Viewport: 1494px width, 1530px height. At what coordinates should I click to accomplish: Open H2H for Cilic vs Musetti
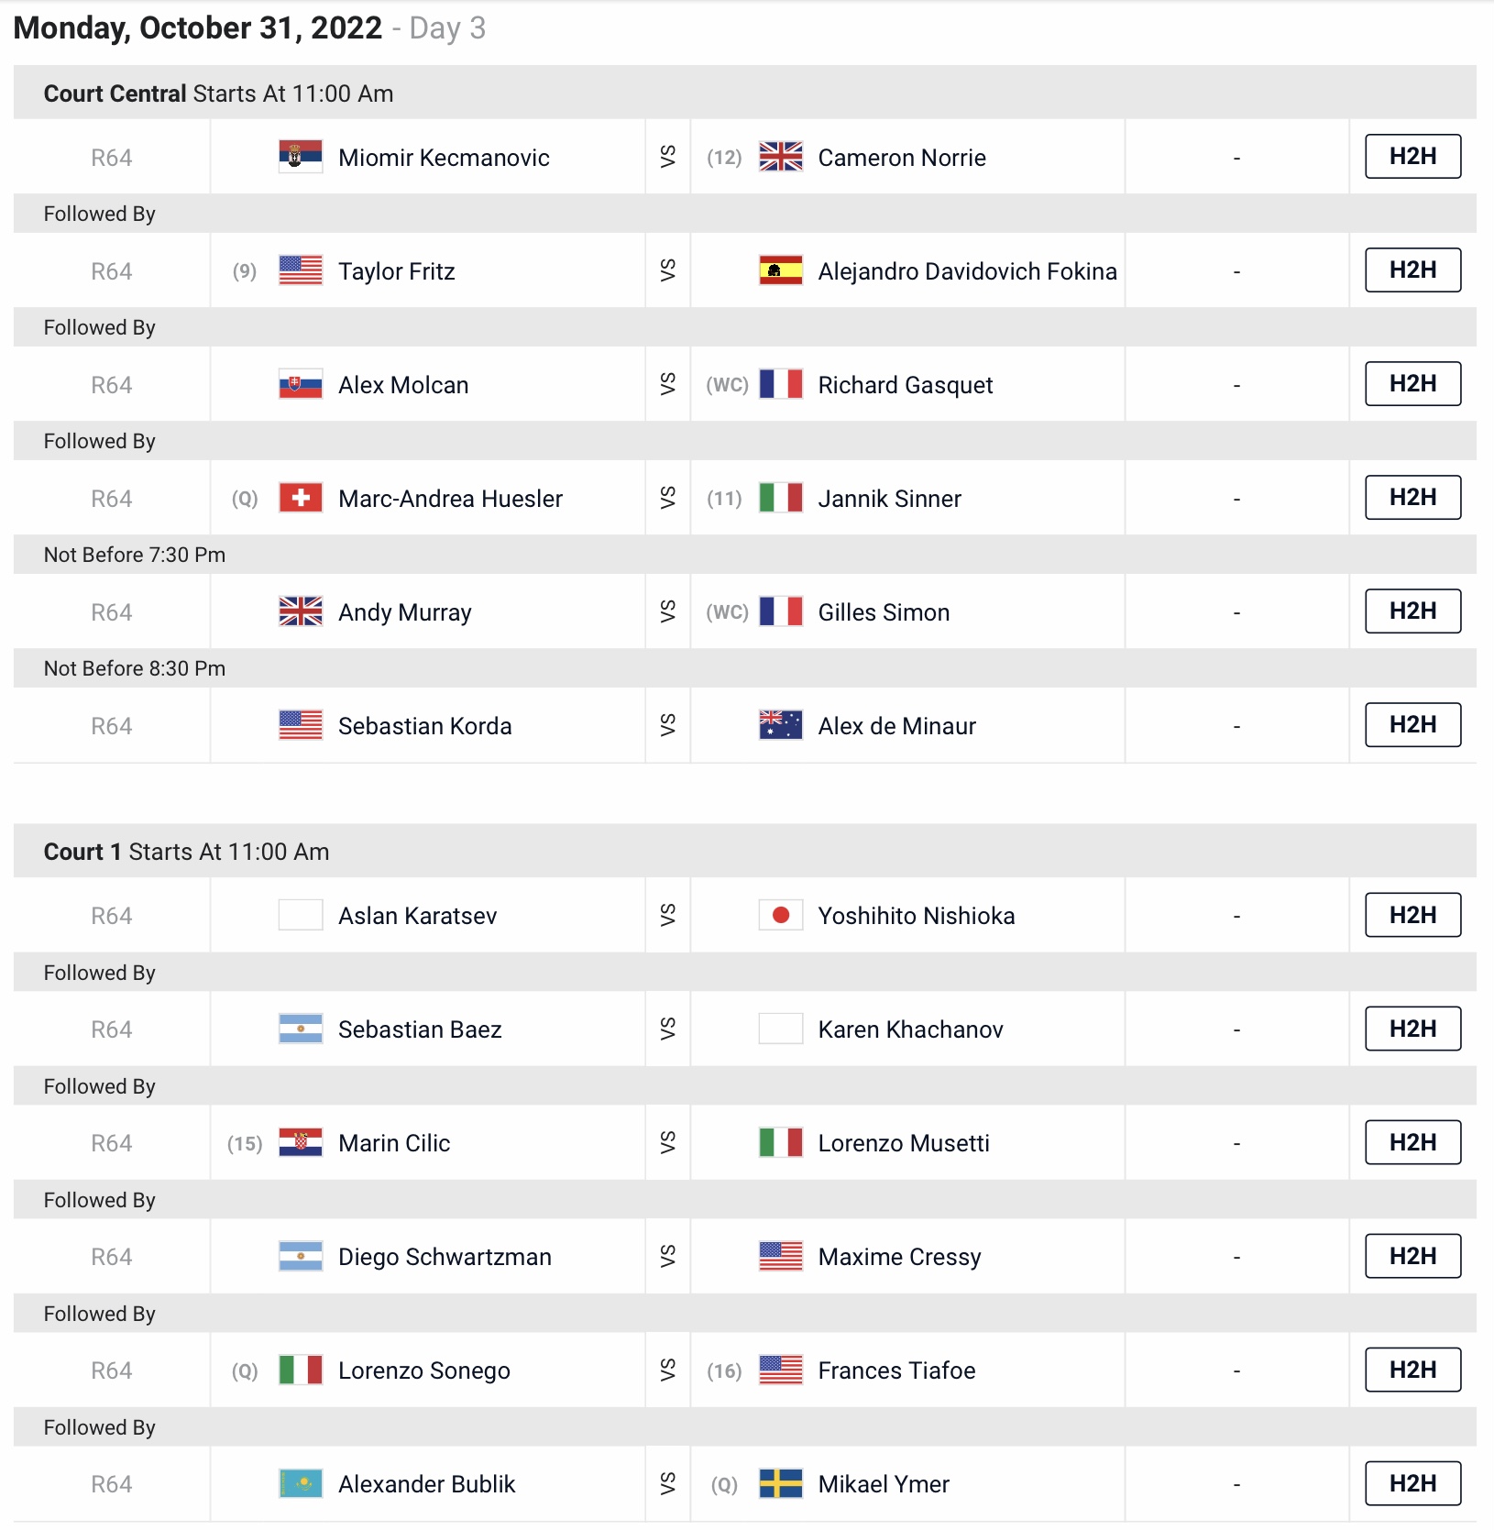(x=1412, y=1142)
